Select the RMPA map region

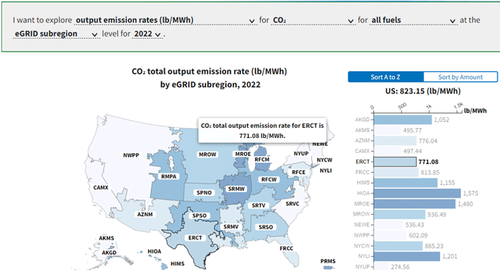coord(168,176)
